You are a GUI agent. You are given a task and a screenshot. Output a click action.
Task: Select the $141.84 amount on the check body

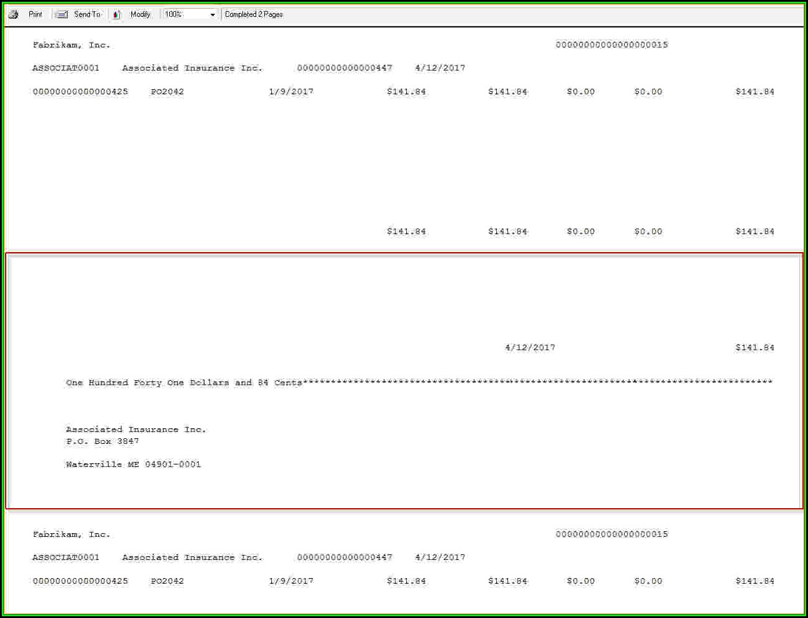point(754,348)
